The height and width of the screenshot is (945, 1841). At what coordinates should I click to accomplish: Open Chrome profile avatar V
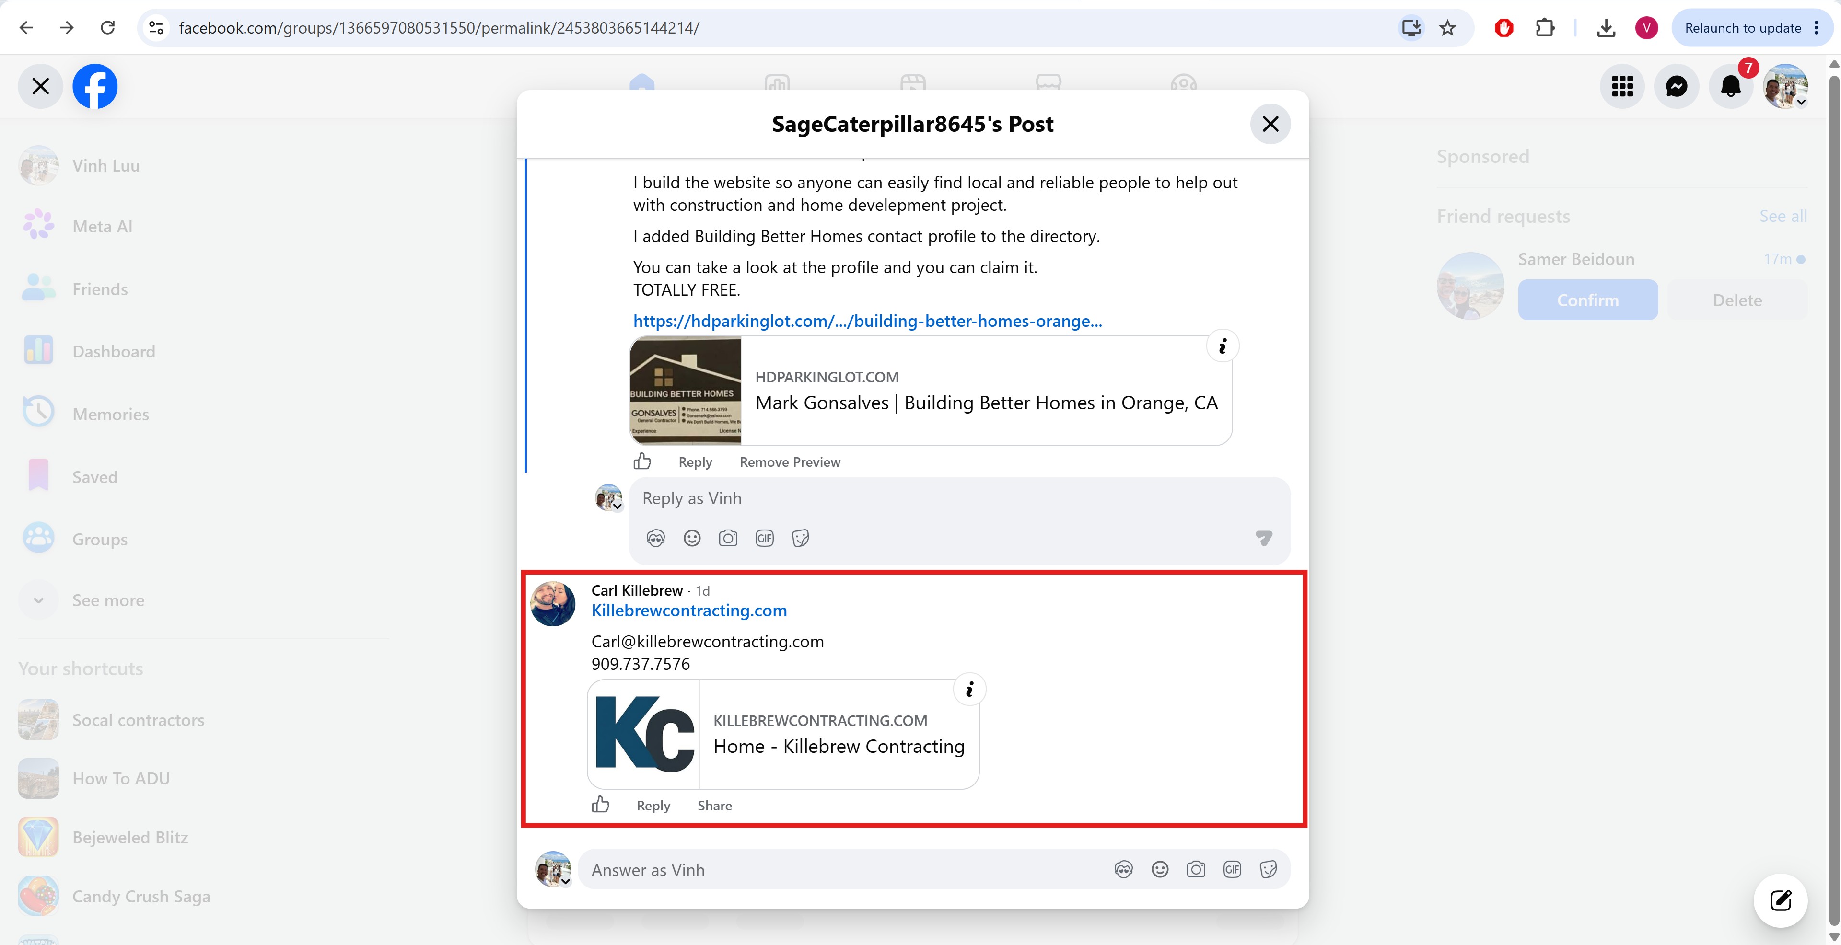(x=1647, y=28)
